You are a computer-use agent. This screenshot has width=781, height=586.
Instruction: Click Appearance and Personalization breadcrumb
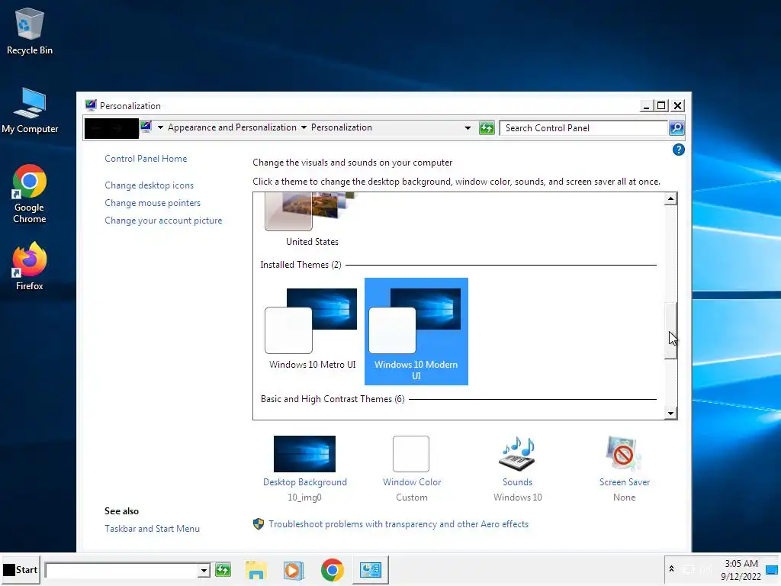(232, 127)
